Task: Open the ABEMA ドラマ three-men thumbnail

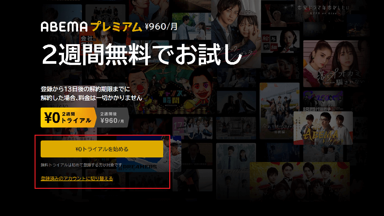Action: 323,128
